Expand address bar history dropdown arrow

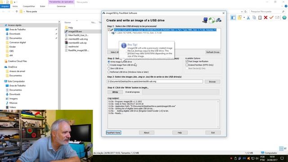(x=242, y=12)
